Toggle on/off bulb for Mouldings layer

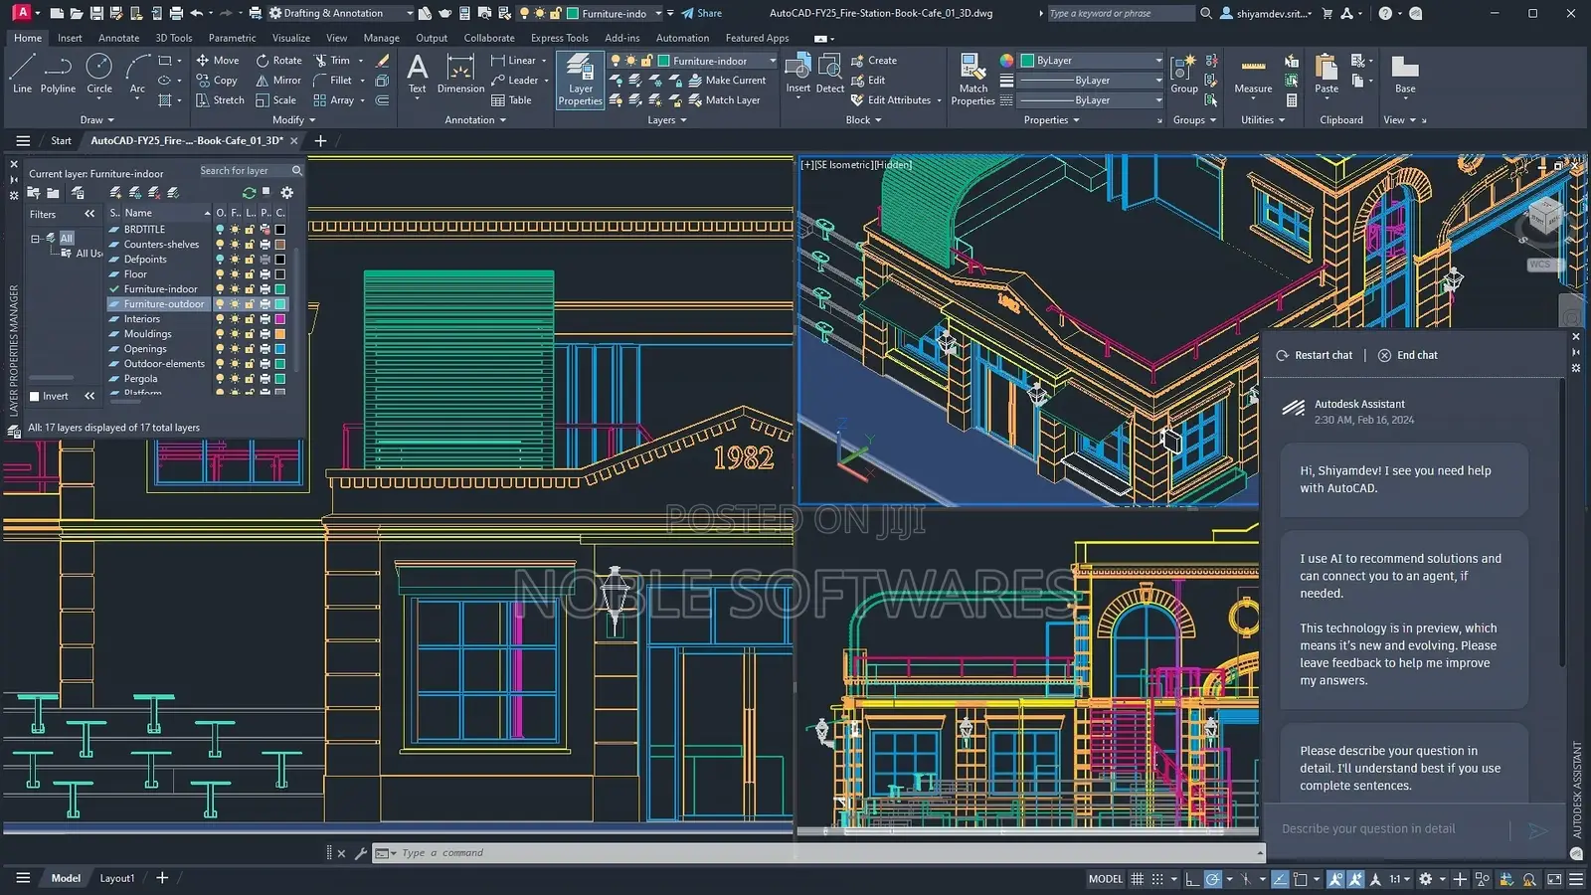pos(220,334)
